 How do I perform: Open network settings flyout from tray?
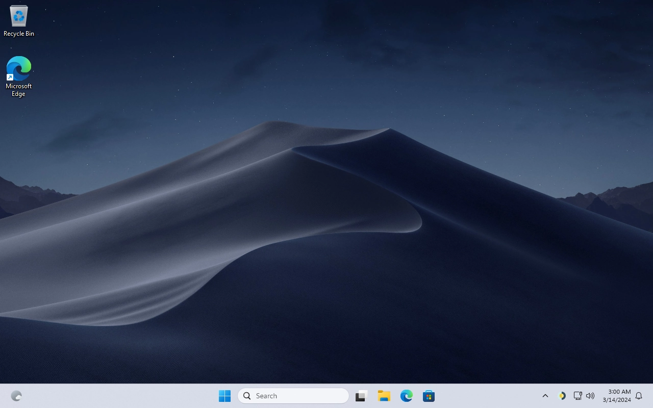(577, 396)
